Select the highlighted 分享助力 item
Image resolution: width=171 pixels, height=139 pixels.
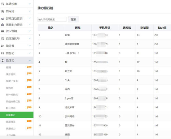[x=17, y=115]
